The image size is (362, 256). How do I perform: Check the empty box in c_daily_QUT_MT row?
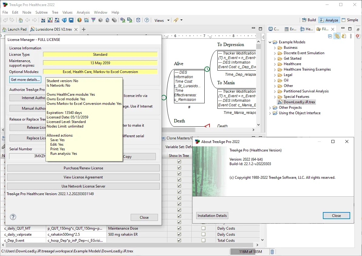(203, 228)
